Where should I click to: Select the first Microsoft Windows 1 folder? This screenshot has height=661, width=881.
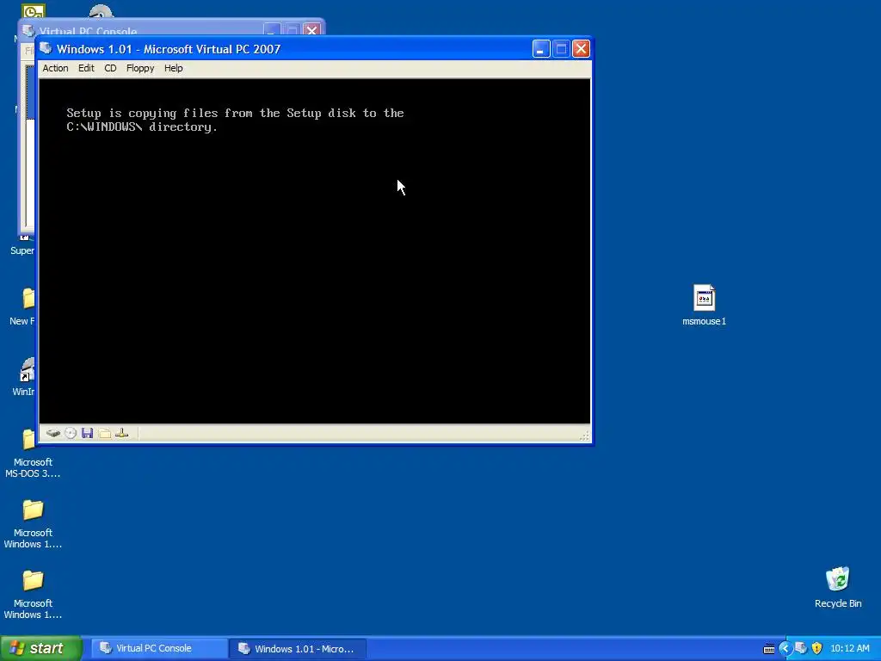click(x=33, y=523)
